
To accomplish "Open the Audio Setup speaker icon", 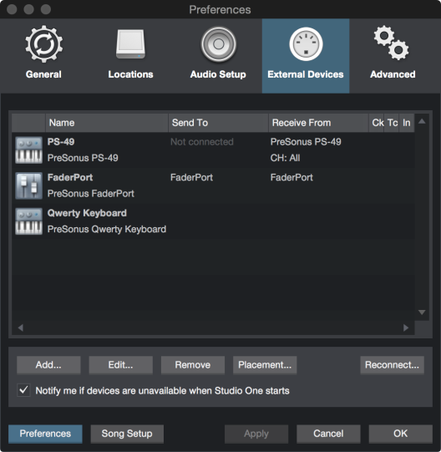I will click(x=219, y=44).
